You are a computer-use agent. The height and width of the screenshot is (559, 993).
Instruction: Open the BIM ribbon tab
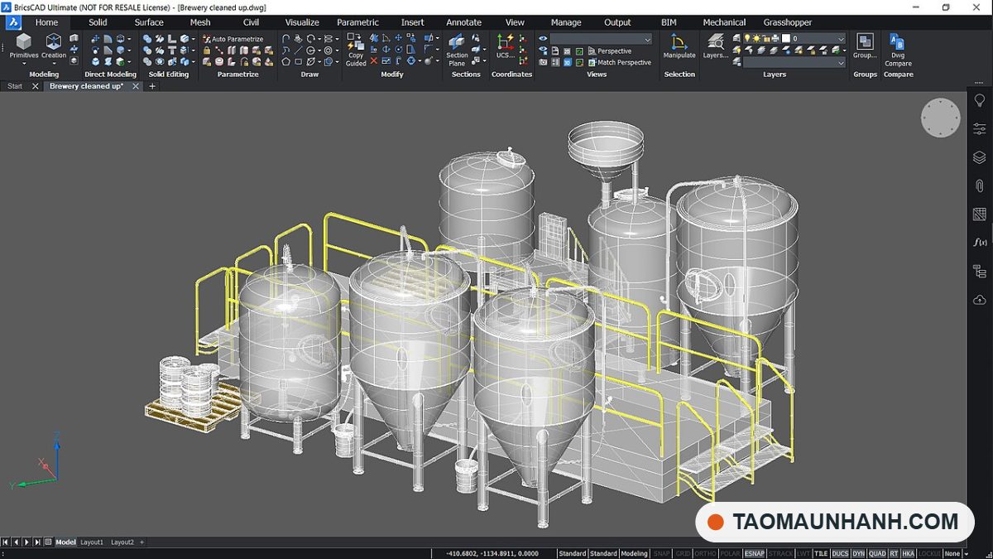(669, 22)
